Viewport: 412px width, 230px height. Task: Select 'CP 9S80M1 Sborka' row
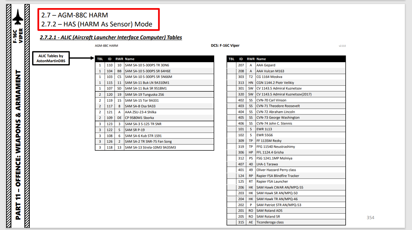click(154, 118)
